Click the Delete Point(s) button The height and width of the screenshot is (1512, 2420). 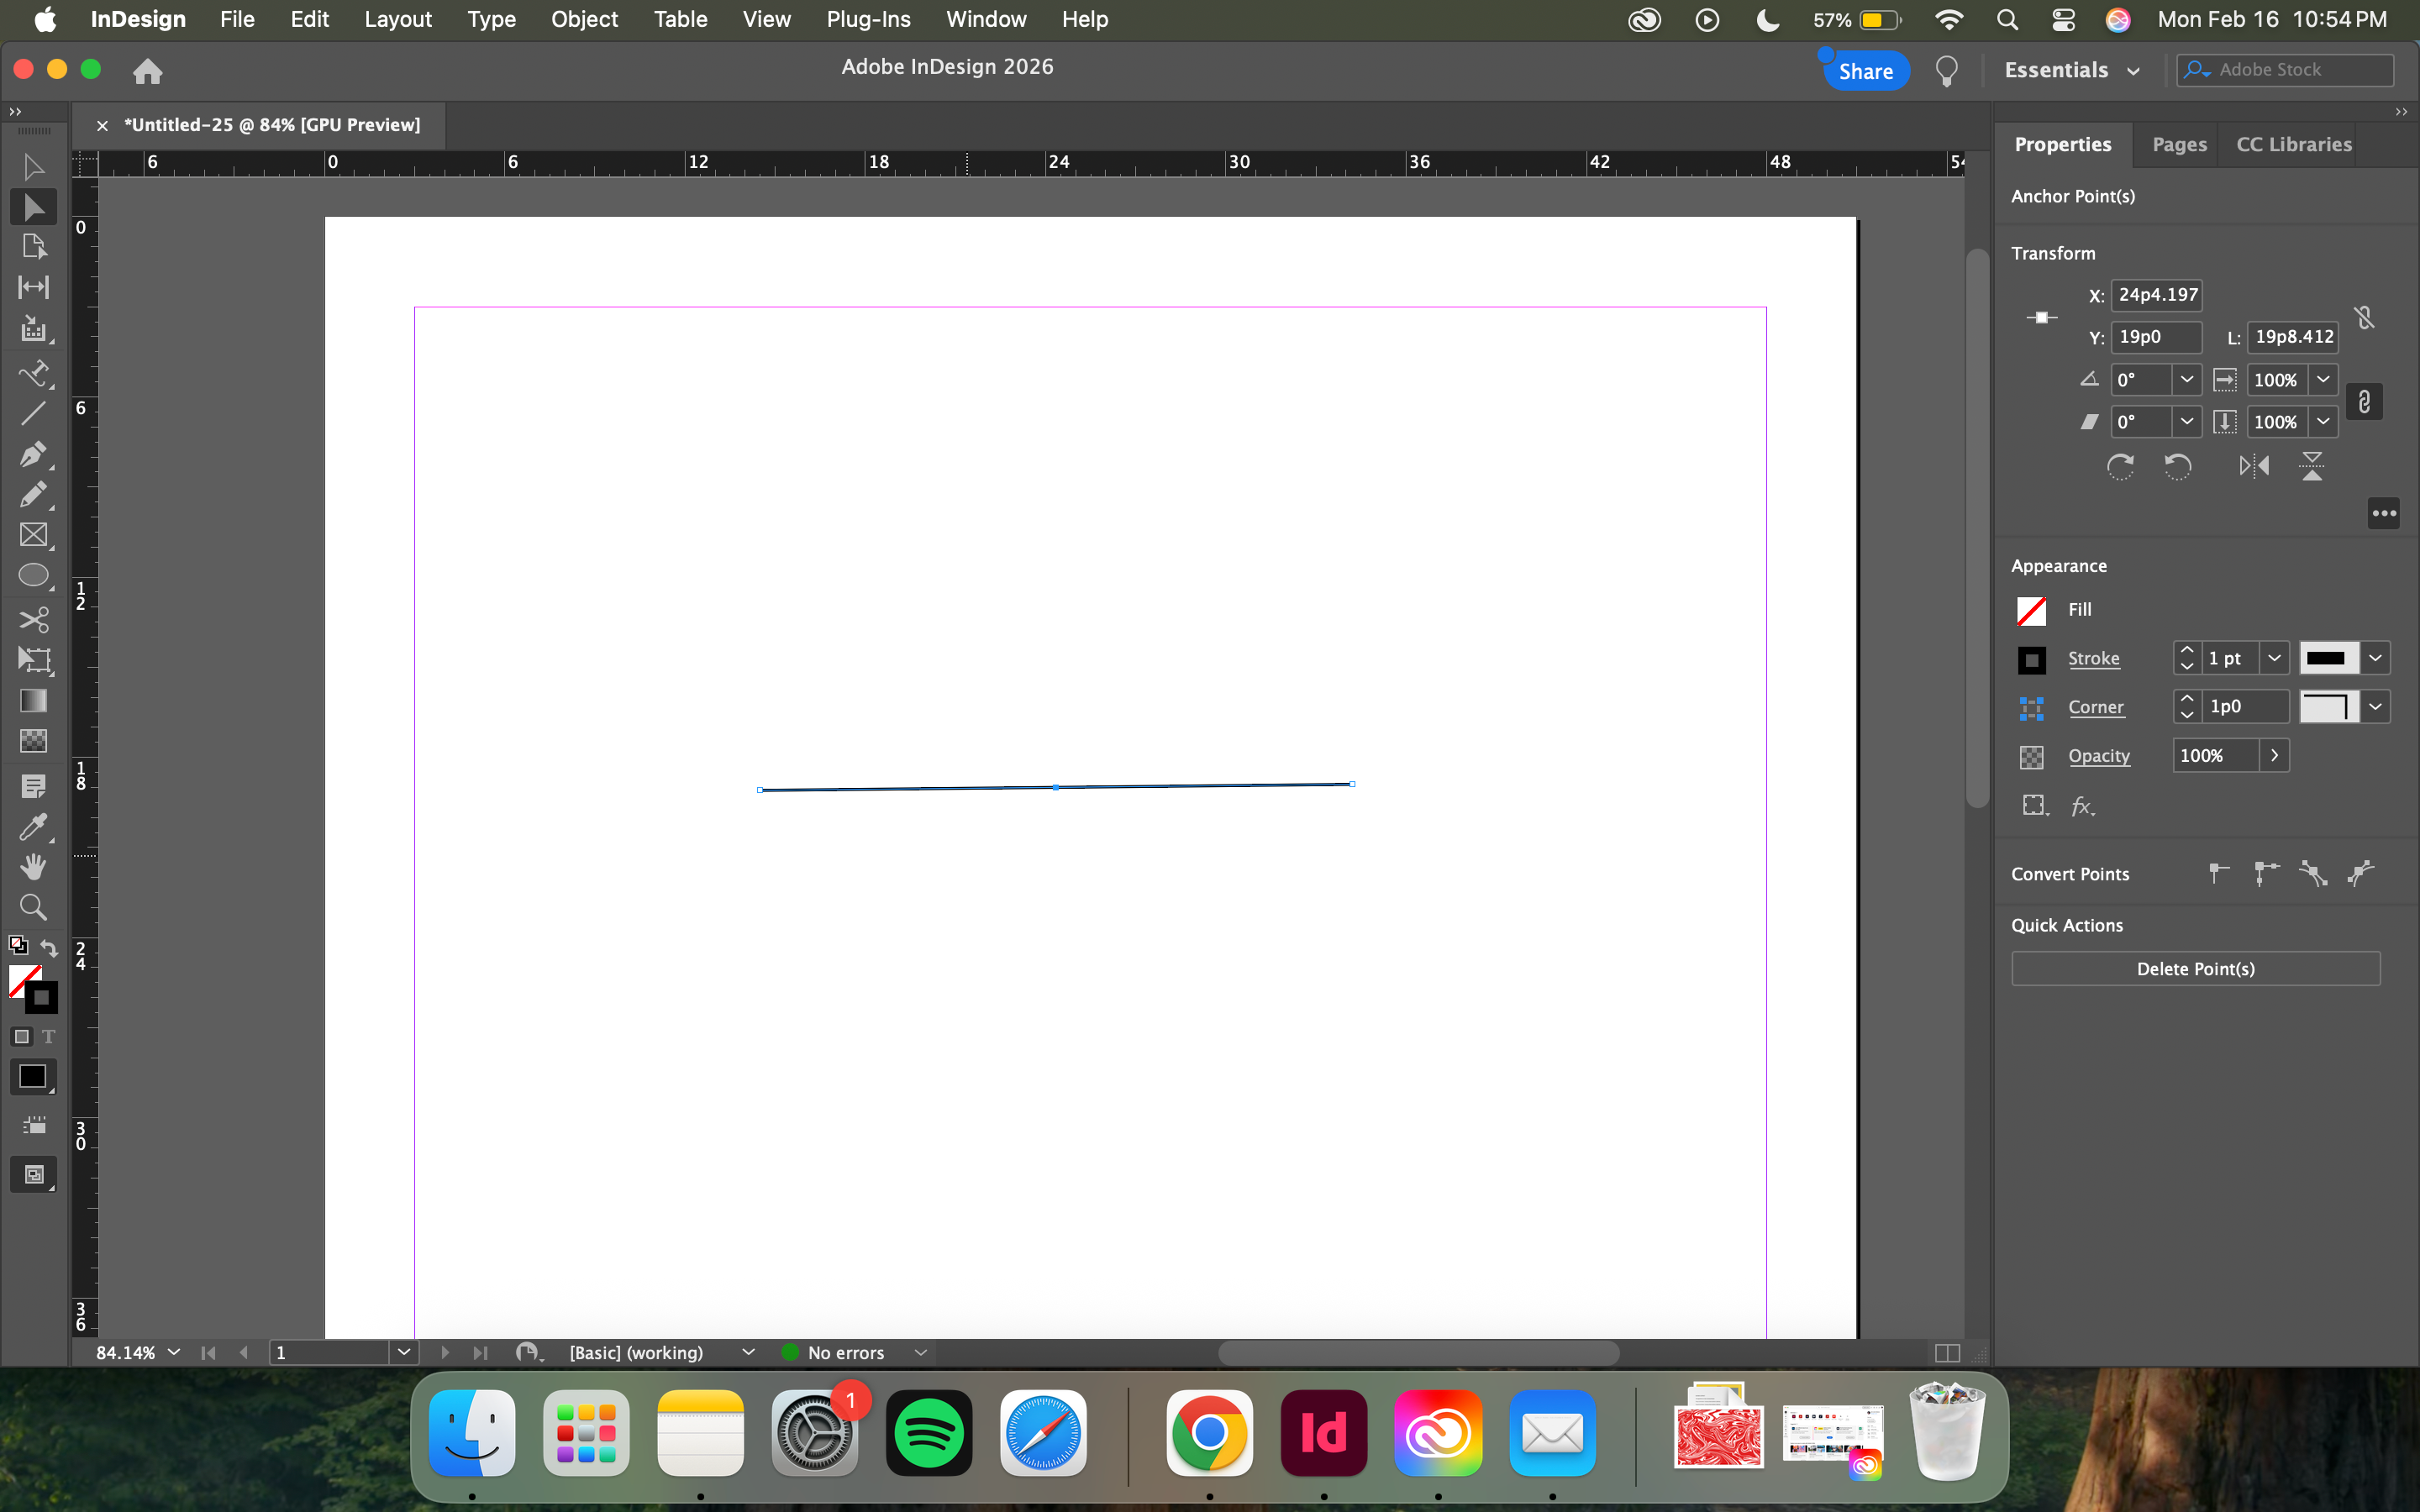click(2195, 968)
